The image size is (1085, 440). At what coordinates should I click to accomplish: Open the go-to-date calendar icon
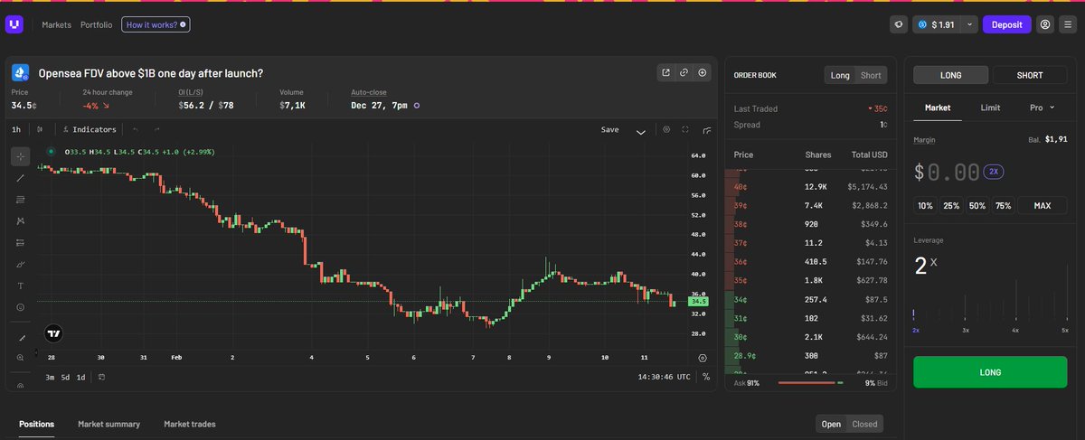tap(102, 377)
